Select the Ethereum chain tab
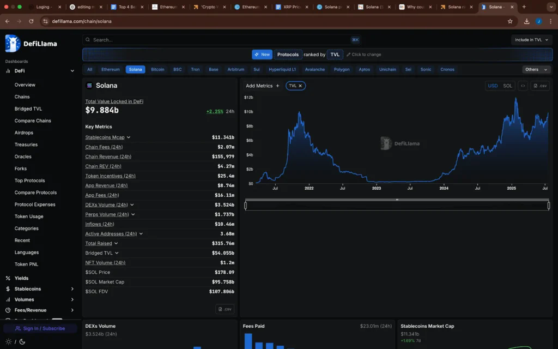The height and width of the screenshot is (349, 558). pyautogui.click(x=110, y=69)
